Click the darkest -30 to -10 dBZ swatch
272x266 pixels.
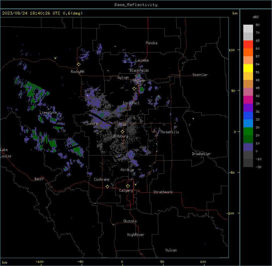[248, 163]
